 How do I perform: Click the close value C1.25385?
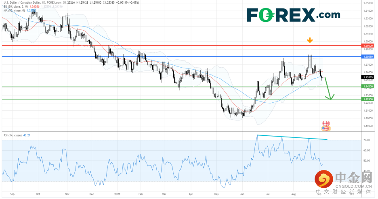pos(109,3)
